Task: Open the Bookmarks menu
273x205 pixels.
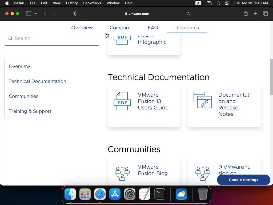Action: (92, 3)
